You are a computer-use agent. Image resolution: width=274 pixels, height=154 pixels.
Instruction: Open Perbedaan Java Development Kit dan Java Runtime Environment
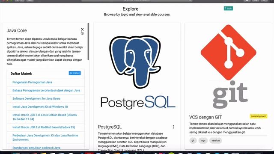pyautogui.click(x=45, y=138)
